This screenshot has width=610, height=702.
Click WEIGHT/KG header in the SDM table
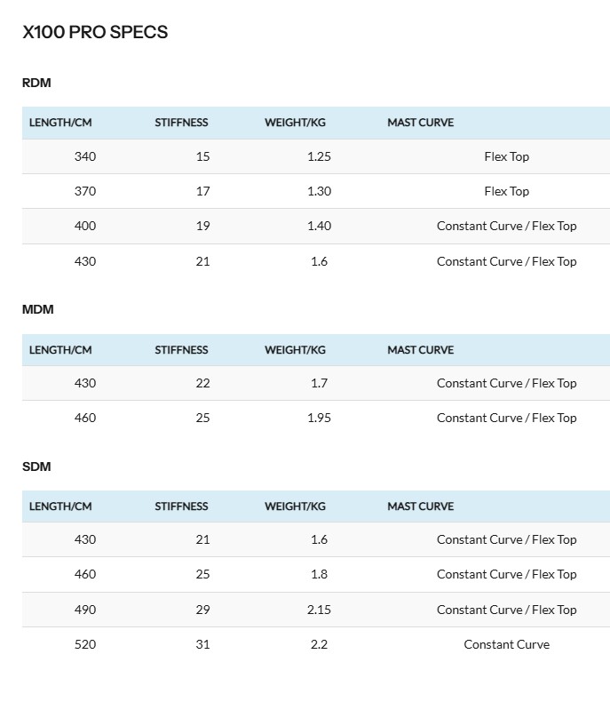295,507
